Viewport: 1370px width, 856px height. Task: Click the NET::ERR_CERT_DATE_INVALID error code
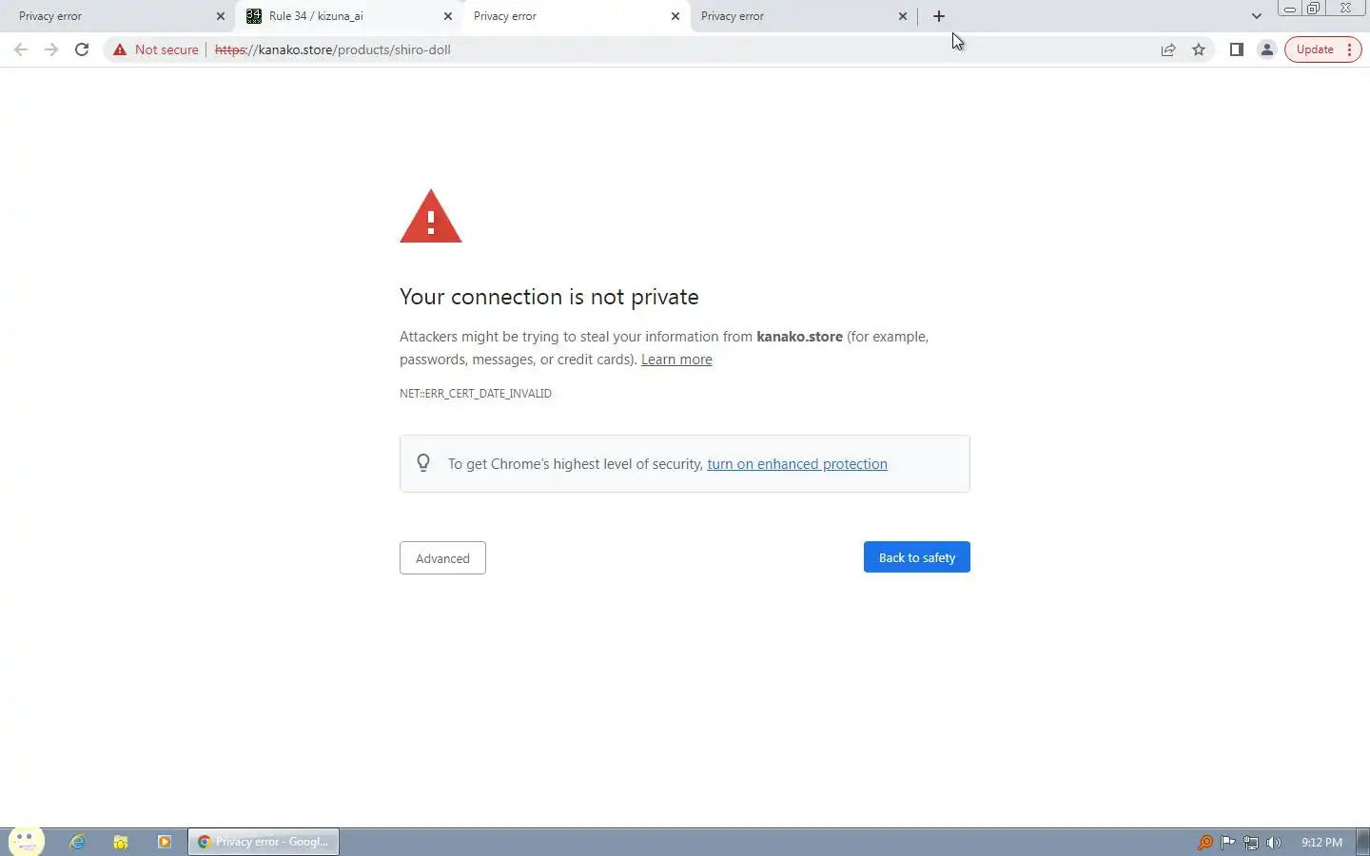click(476, 393)
